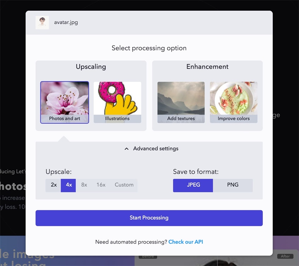Select the Illustrations donut thumbnail
299x266 pixels.
117,102
